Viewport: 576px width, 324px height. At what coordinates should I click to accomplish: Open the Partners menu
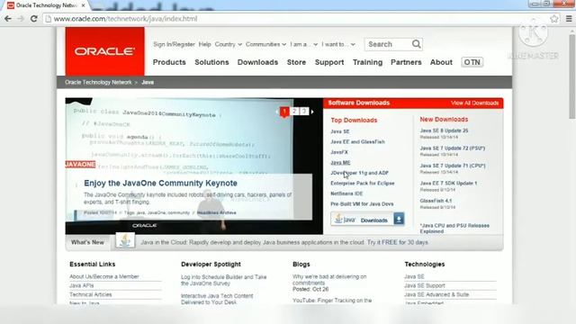(406, 62)
